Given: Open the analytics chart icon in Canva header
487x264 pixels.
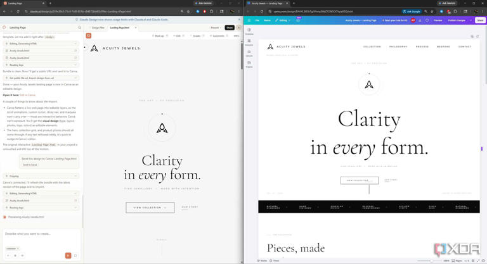Looking at the screenshot, I should (420, 20).
